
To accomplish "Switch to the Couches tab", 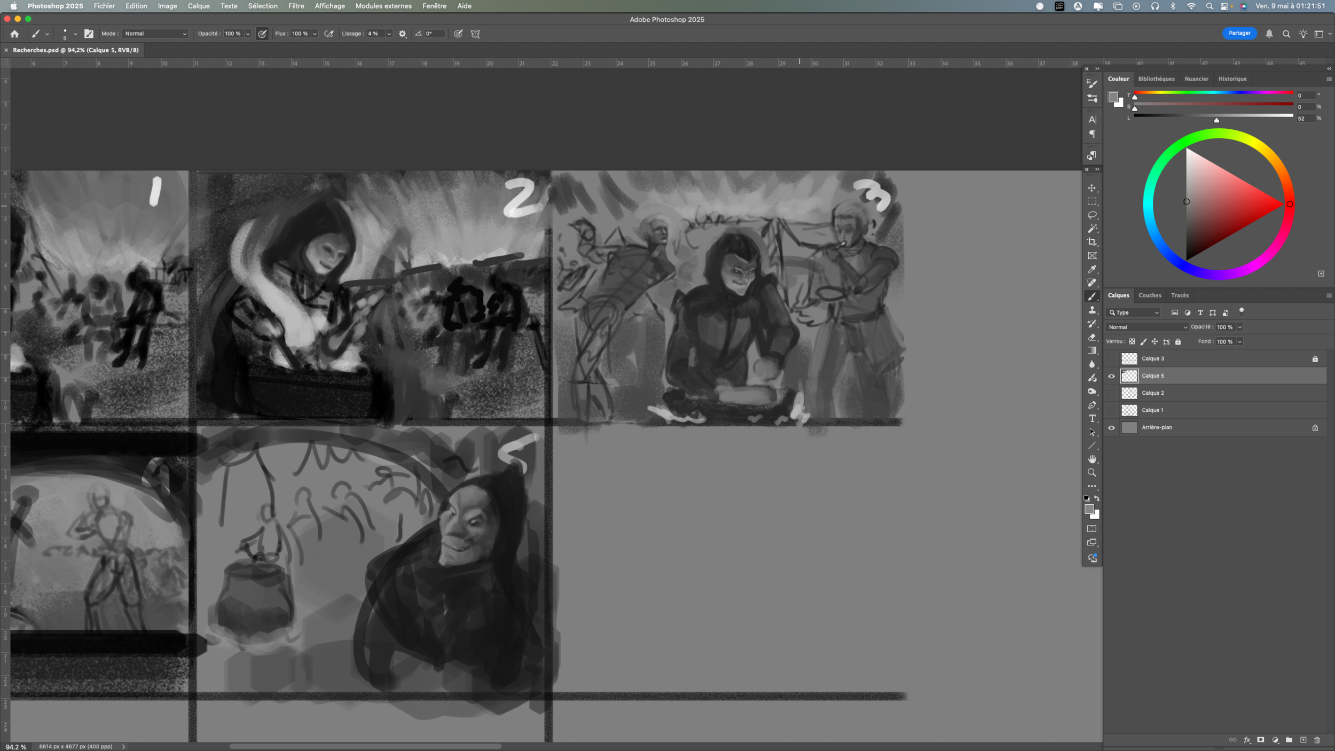I will point(1149,295).
